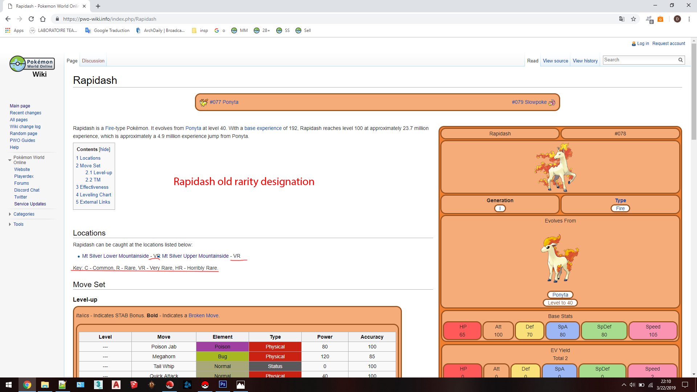Expand the Tools sidebar section
Viewport: 697px width, 392px height.
pos(10,224)
